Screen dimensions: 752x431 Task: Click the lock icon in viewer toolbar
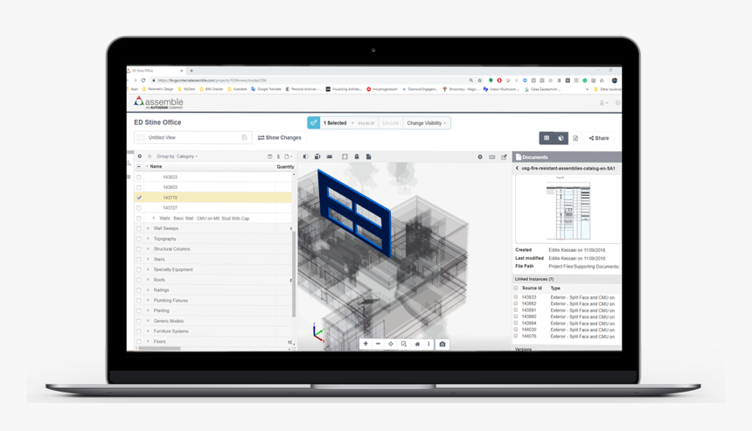pyautogui.click(x=356, y=157)
